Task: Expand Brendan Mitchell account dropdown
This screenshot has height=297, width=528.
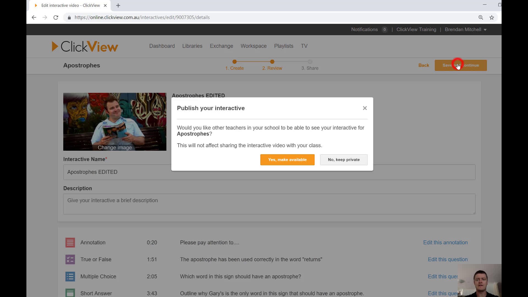Action: coord(466,29)
